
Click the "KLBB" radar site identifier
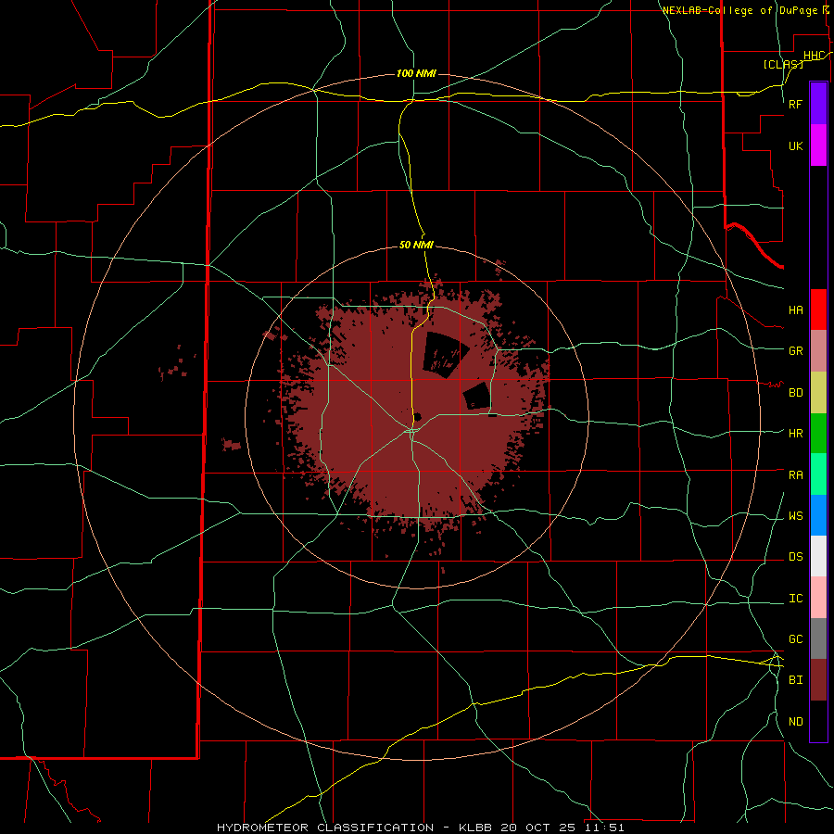[475, 828]
